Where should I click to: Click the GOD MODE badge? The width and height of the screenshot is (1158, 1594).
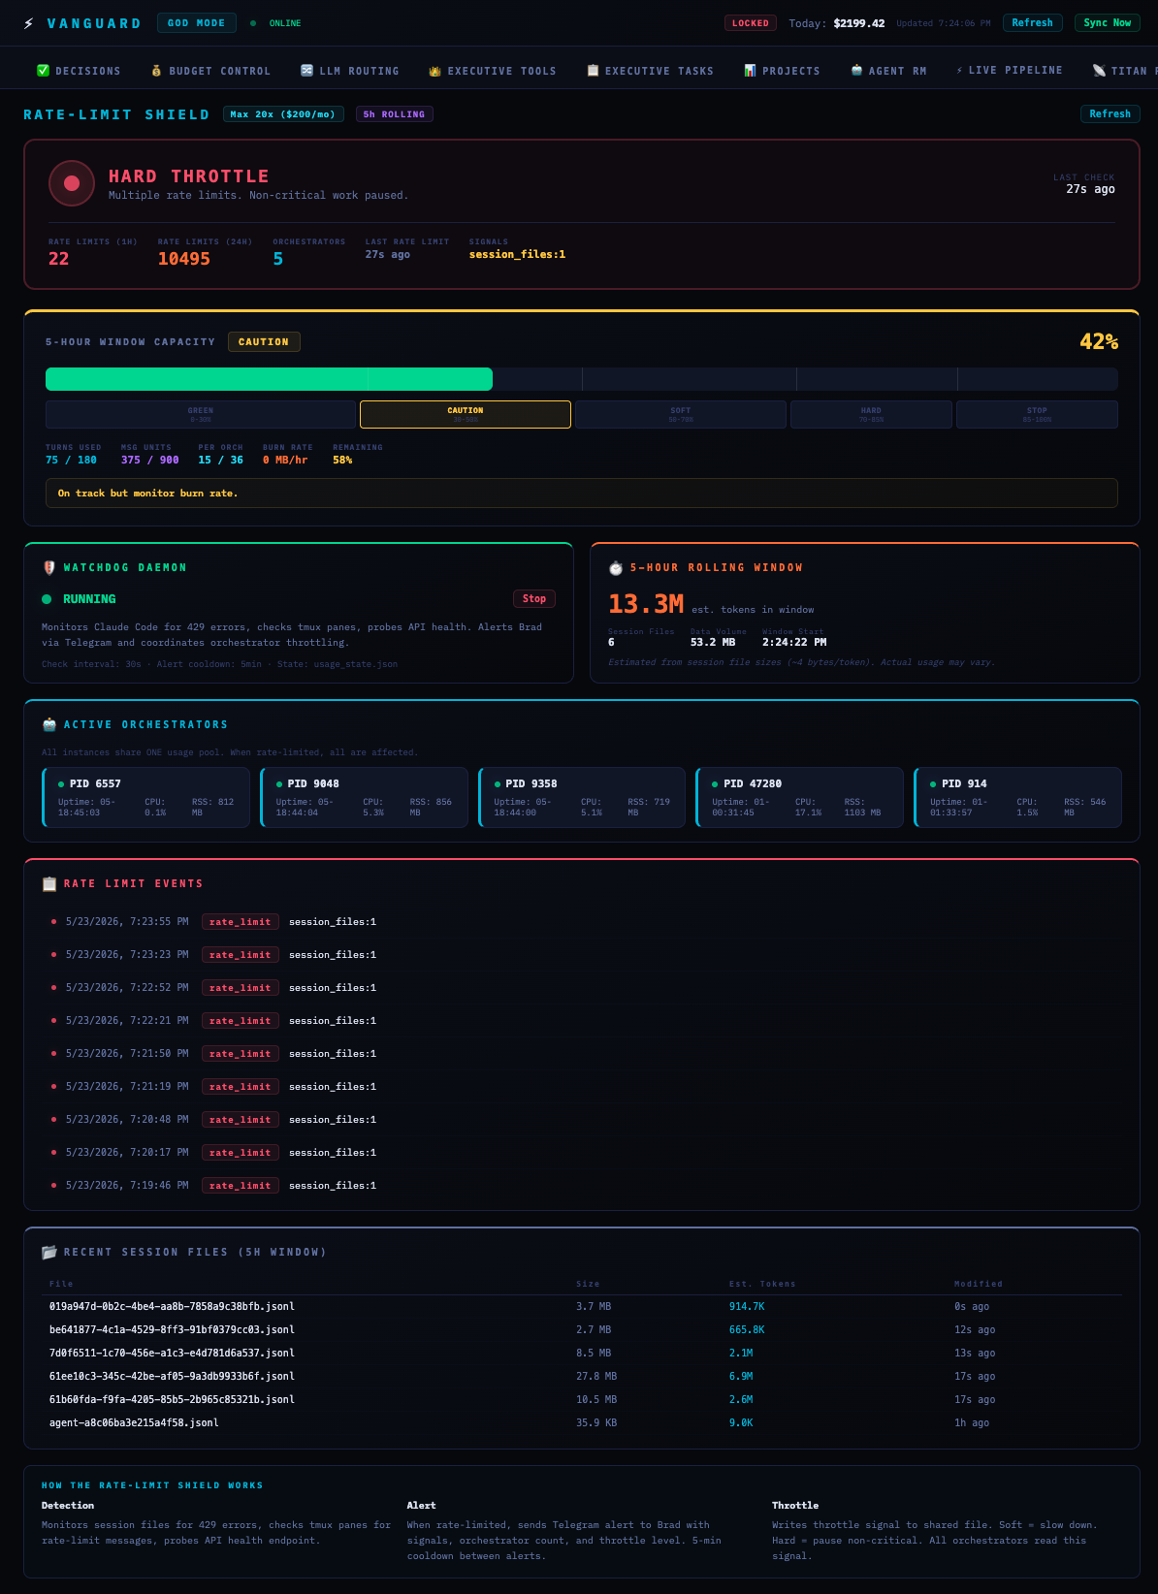click(x=197, y=23)
